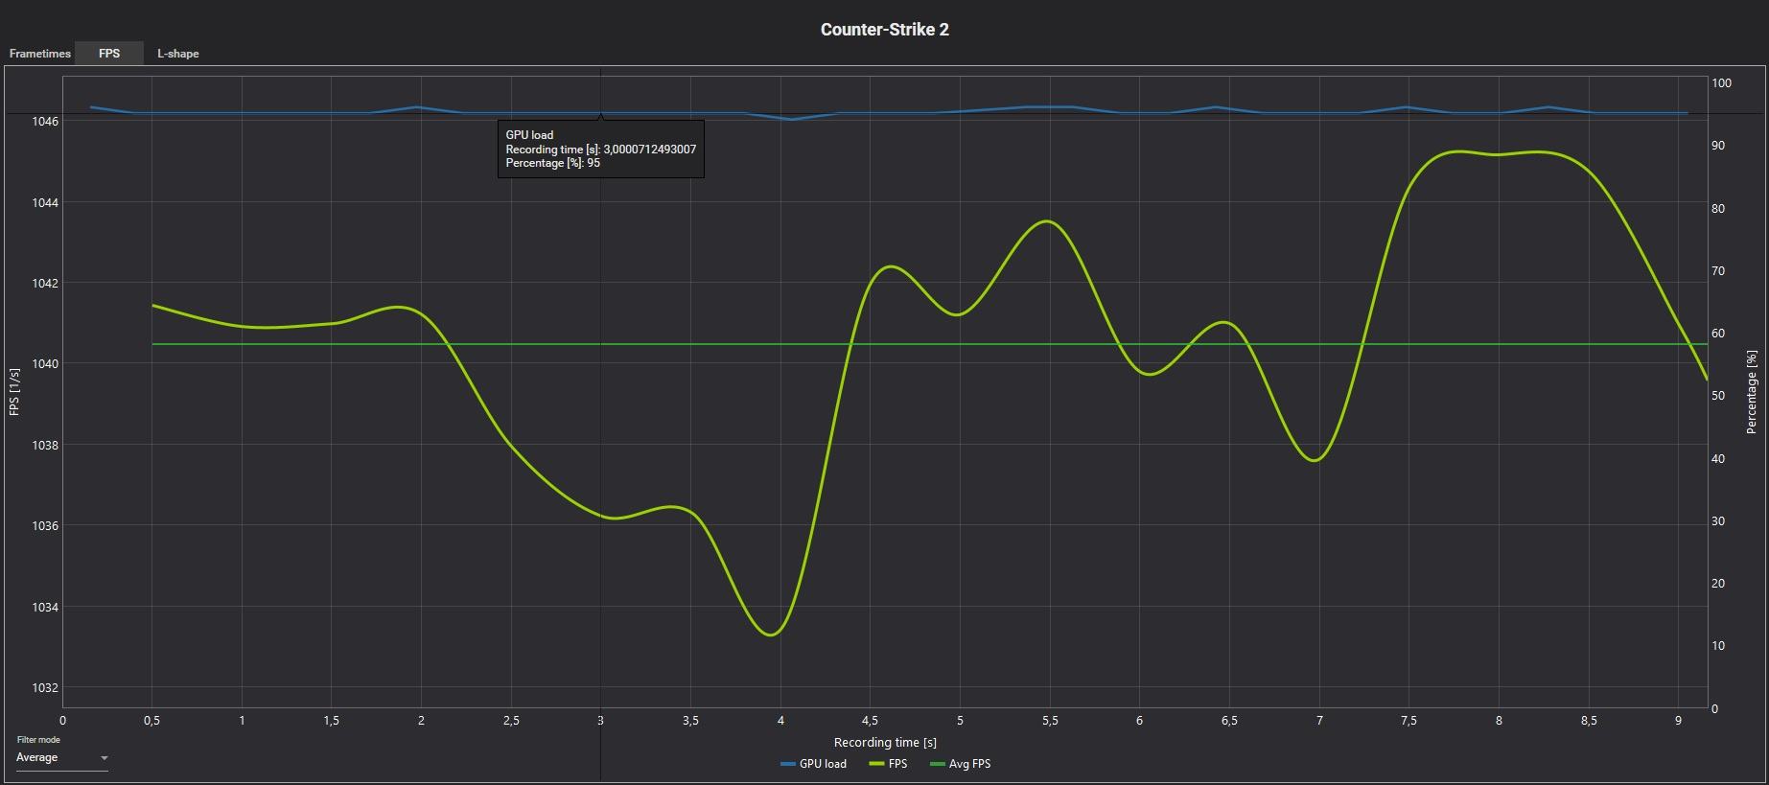Click the Recording time [s] axis label
The height and width of the screenshot is (785, 1769).
885,742
